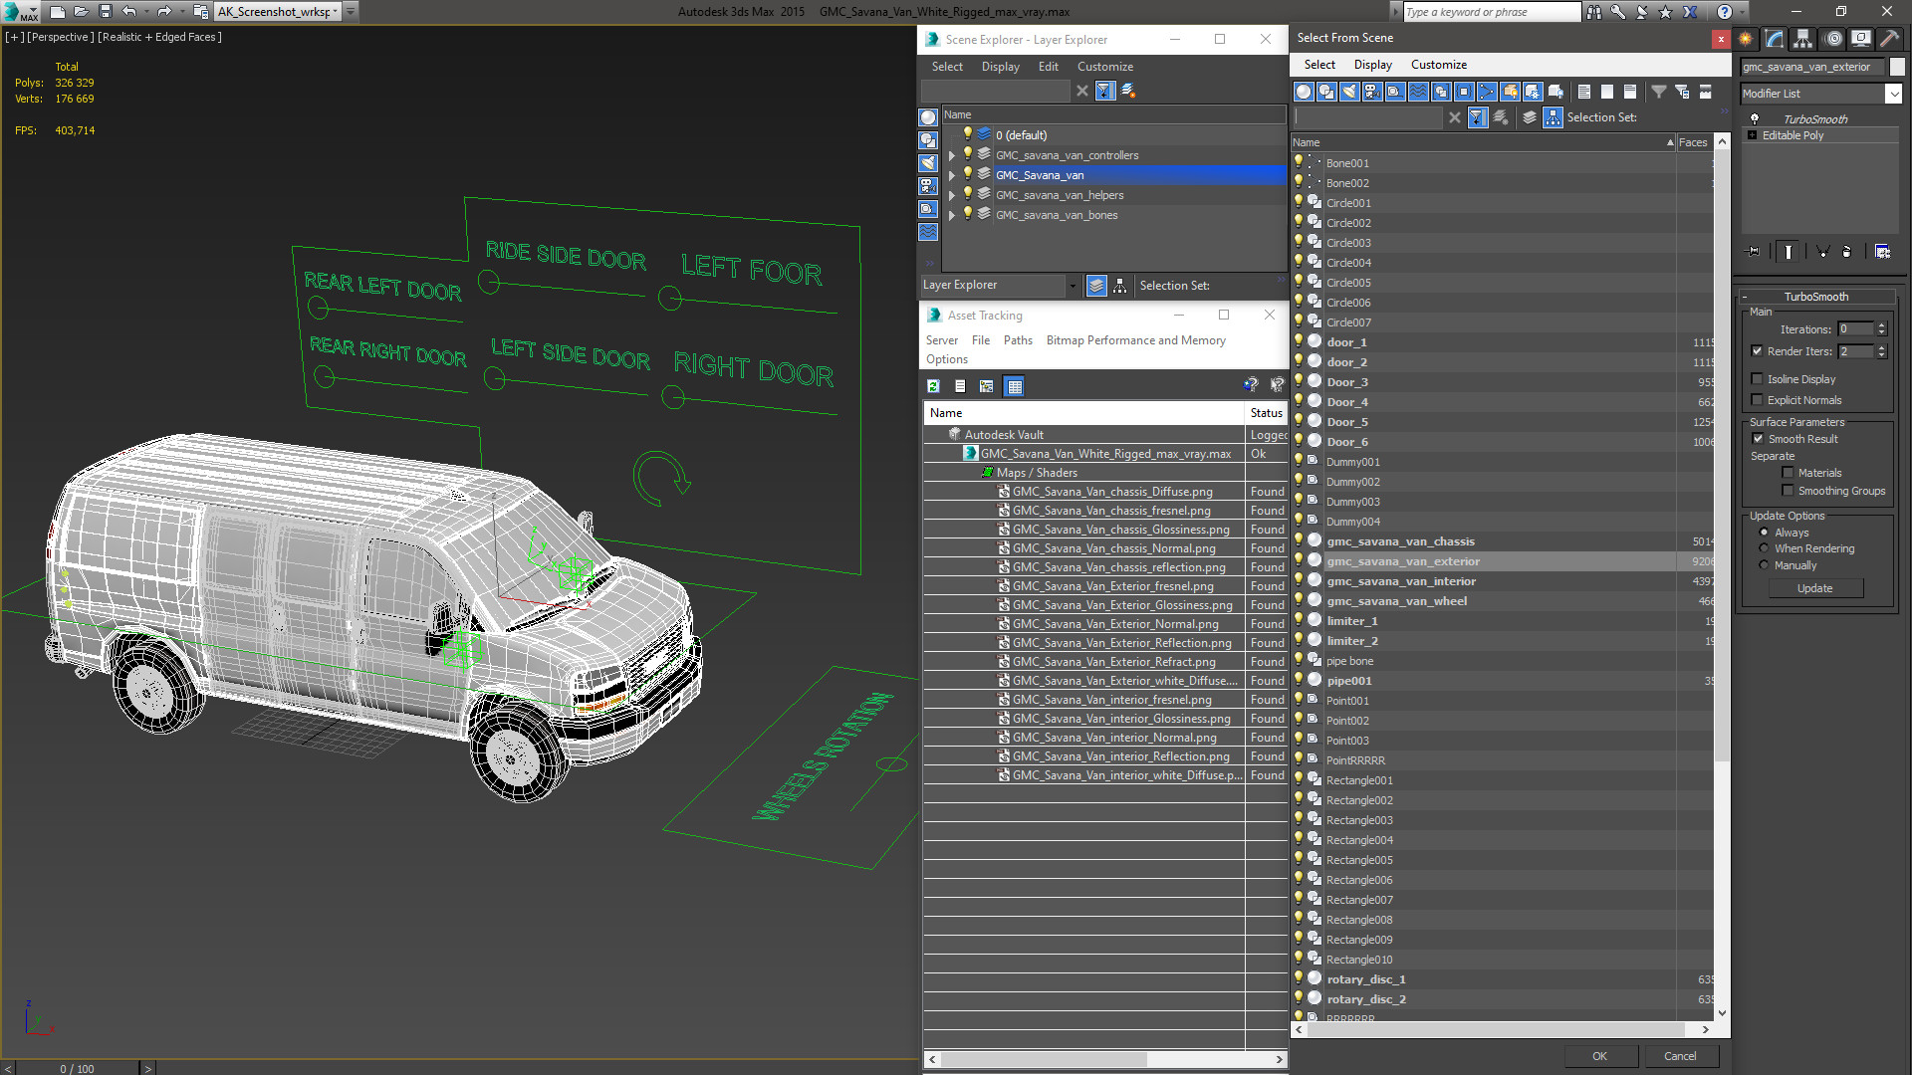This screenshot has width=1912, height=1075.
Task: Click the Iterations value field
Action: click(x=1856, y=329)
